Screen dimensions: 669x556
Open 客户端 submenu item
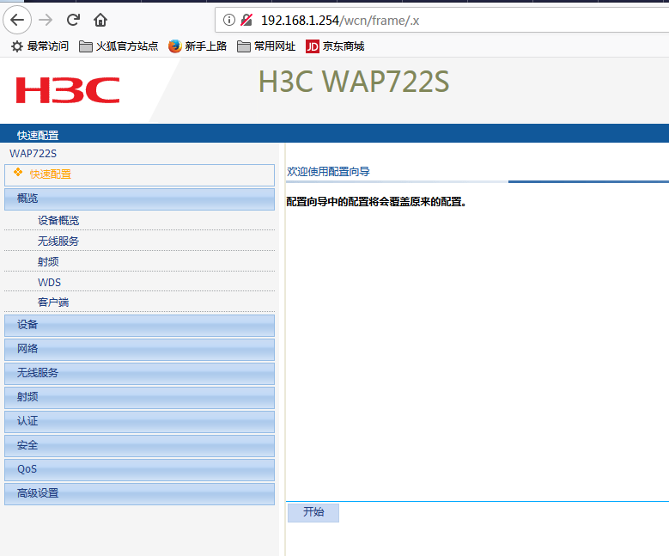pyautogui.click(x=53, y=302)
